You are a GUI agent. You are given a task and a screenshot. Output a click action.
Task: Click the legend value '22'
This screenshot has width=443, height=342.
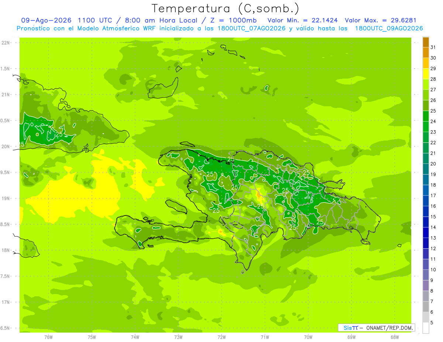(433, 143)
